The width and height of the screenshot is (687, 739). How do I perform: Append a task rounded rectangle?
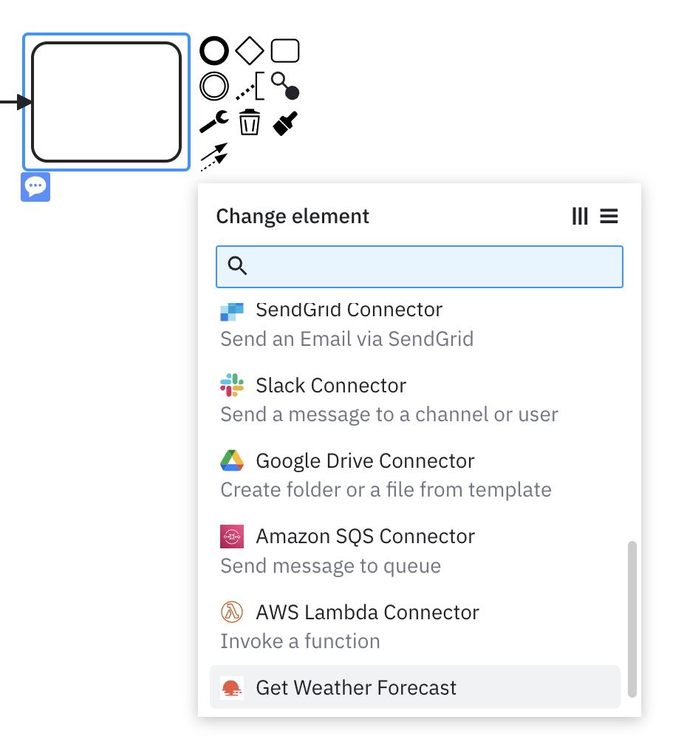285,50
